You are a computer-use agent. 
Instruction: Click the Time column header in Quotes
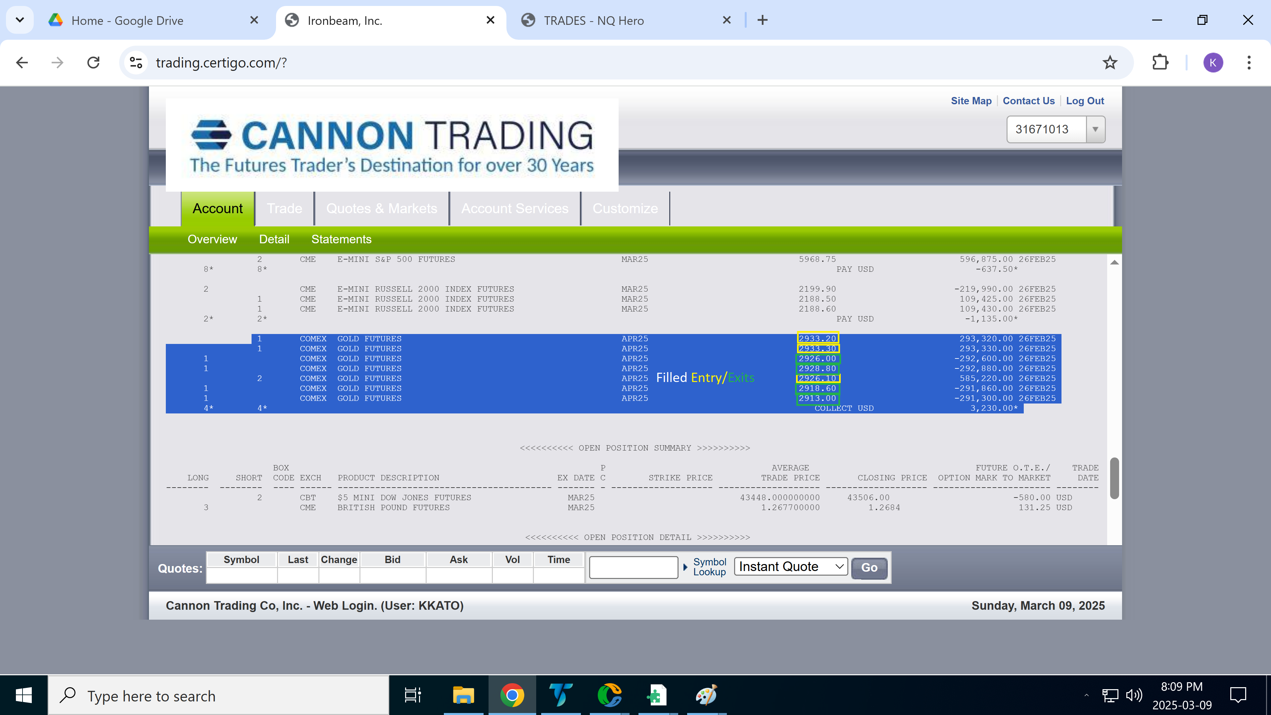558,559
